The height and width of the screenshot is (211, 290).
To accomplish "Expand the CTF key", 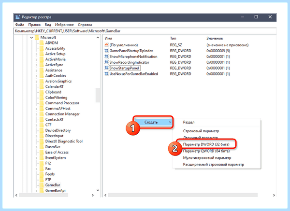I will click(x=36, y=125).
